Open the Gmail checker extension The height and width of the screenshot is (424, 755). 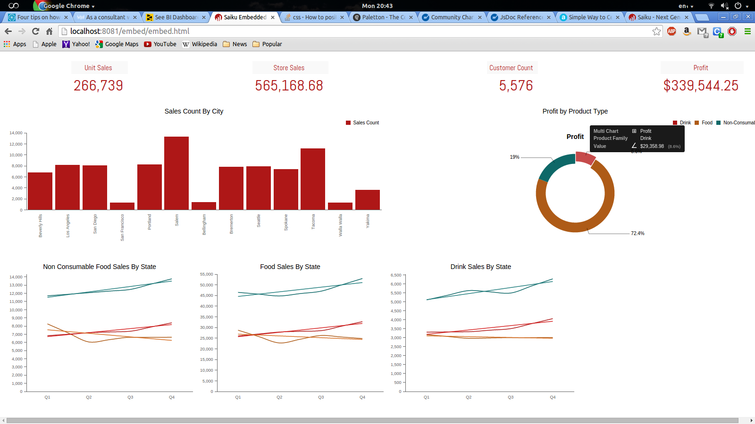click(x=702, y=32)
